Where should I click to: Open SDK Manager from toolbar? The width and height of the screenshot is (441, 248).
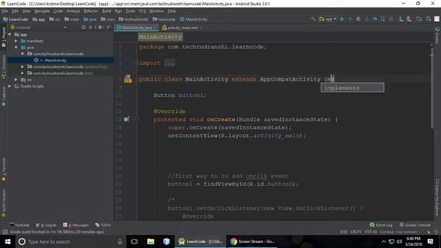(409, 19)
